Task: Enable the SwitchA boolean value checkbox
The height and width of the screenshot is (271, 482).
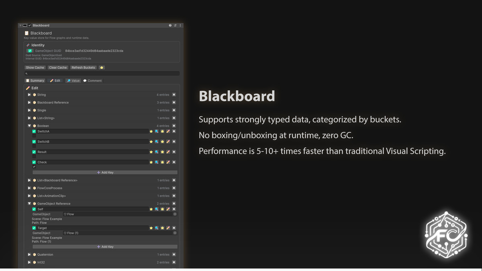Action: coord(34,136)
